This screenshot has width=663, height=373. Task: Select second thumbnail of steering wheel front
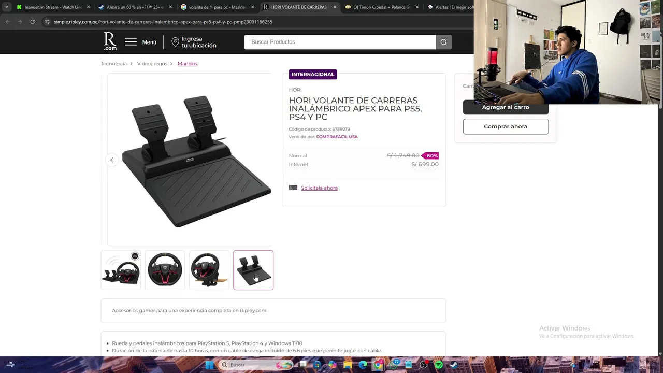click(165, 270)
